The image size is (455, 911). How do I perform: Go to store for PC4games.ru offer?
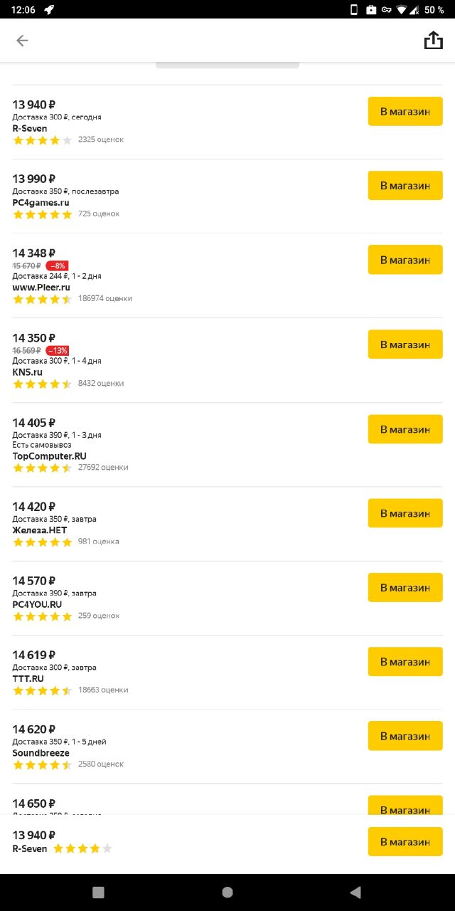coord(405,185)
